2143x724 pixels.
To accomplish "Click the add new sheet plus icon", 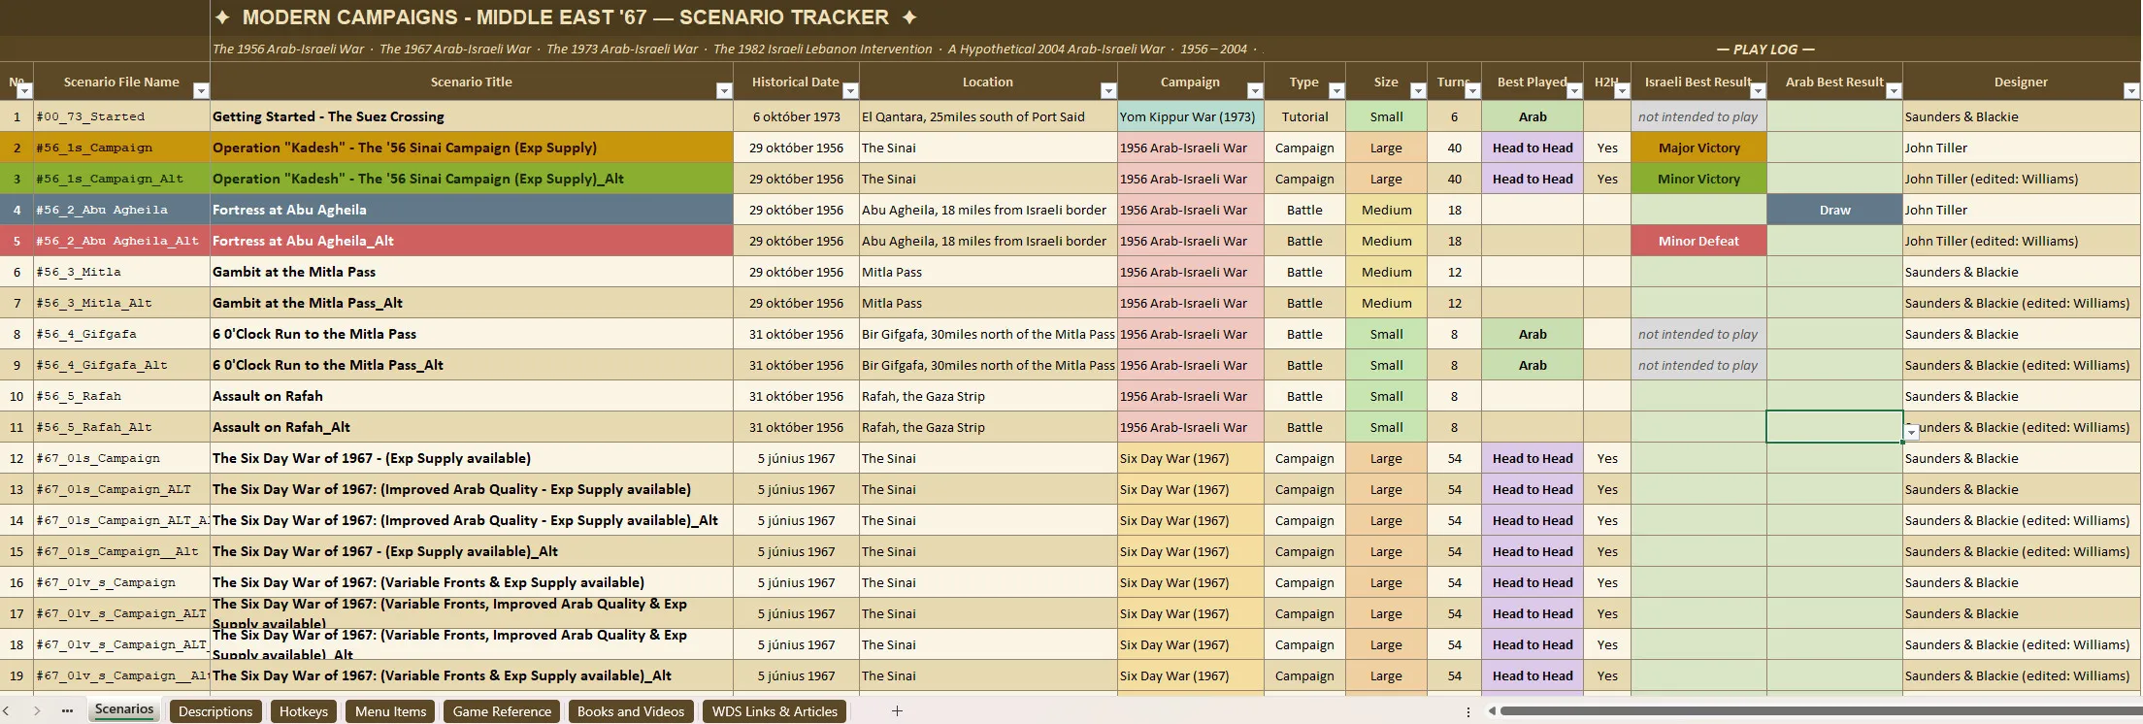I will click(897, 711).
